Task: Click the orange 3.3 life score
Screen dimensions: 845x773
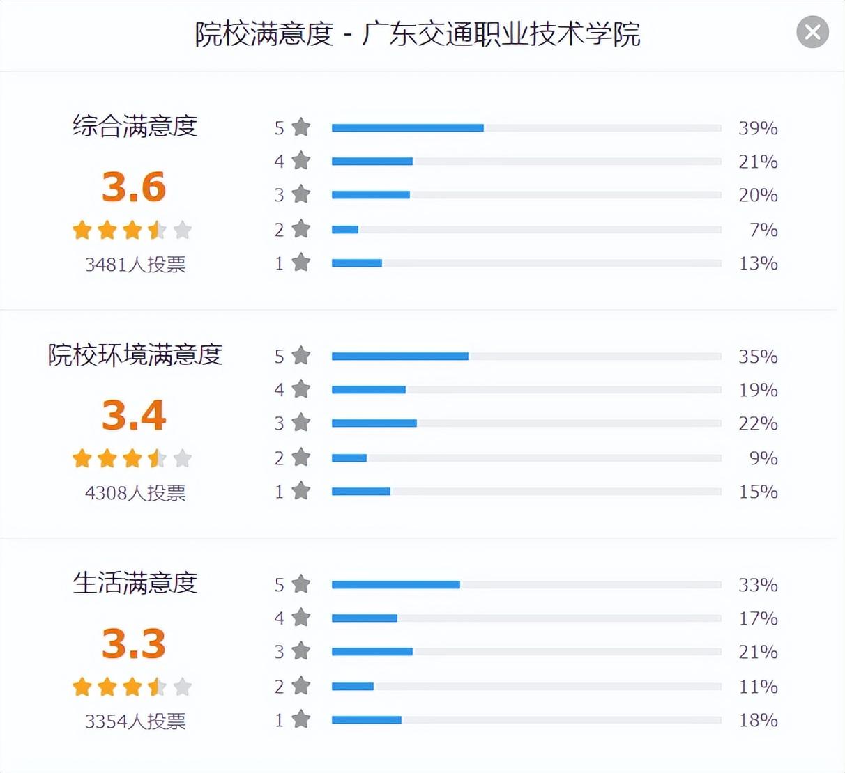Action: 134,643
